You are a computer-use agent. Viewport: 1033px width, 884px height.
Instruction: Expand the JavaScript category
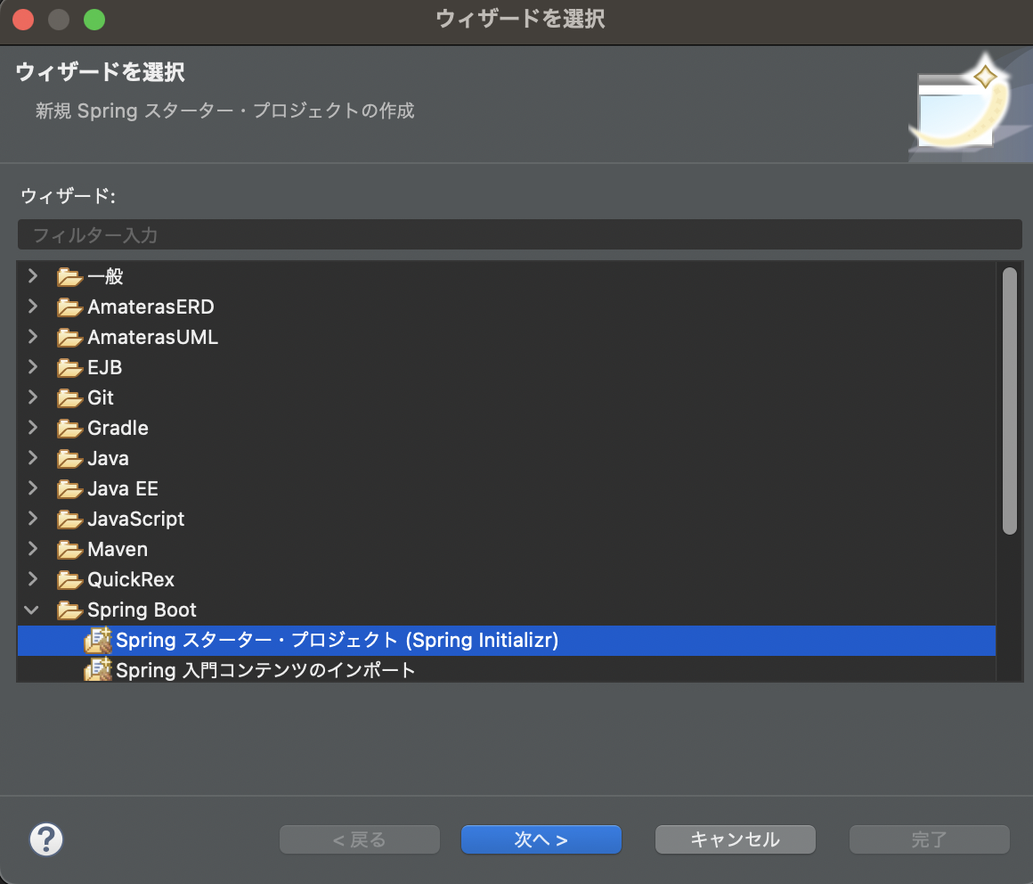[x=32, y=519]
